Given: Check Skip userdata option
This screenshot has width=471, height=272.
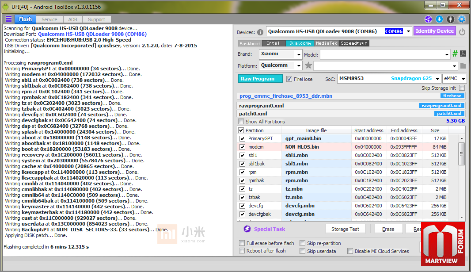Looking at the screenshot, I should 303,251.
